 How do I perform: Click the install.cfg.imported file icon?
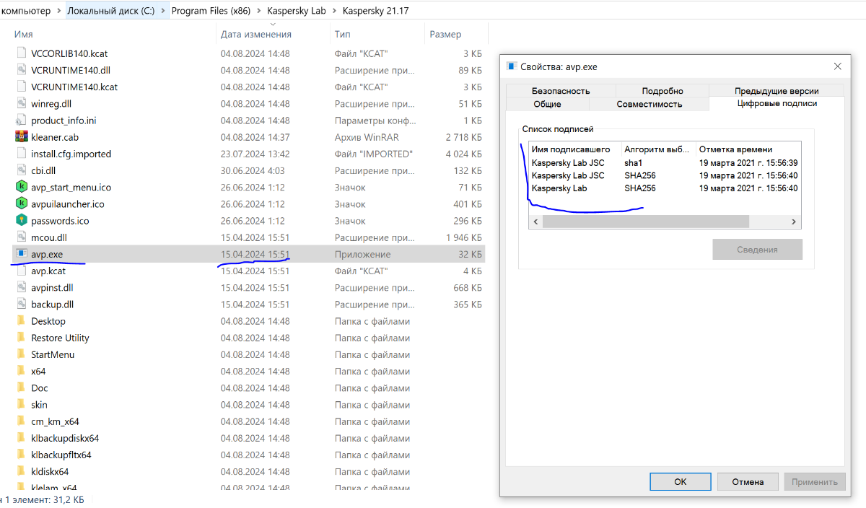[x=21, y=154]
